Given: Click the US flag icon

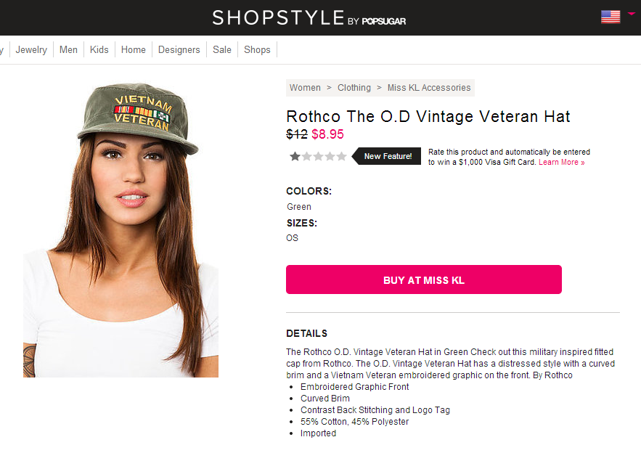Looking at the screenshot, I should [x=610, y=17].
